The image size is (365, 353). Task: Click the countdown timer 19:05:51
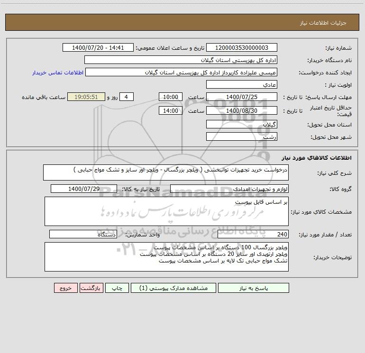[x=86, y=97]
